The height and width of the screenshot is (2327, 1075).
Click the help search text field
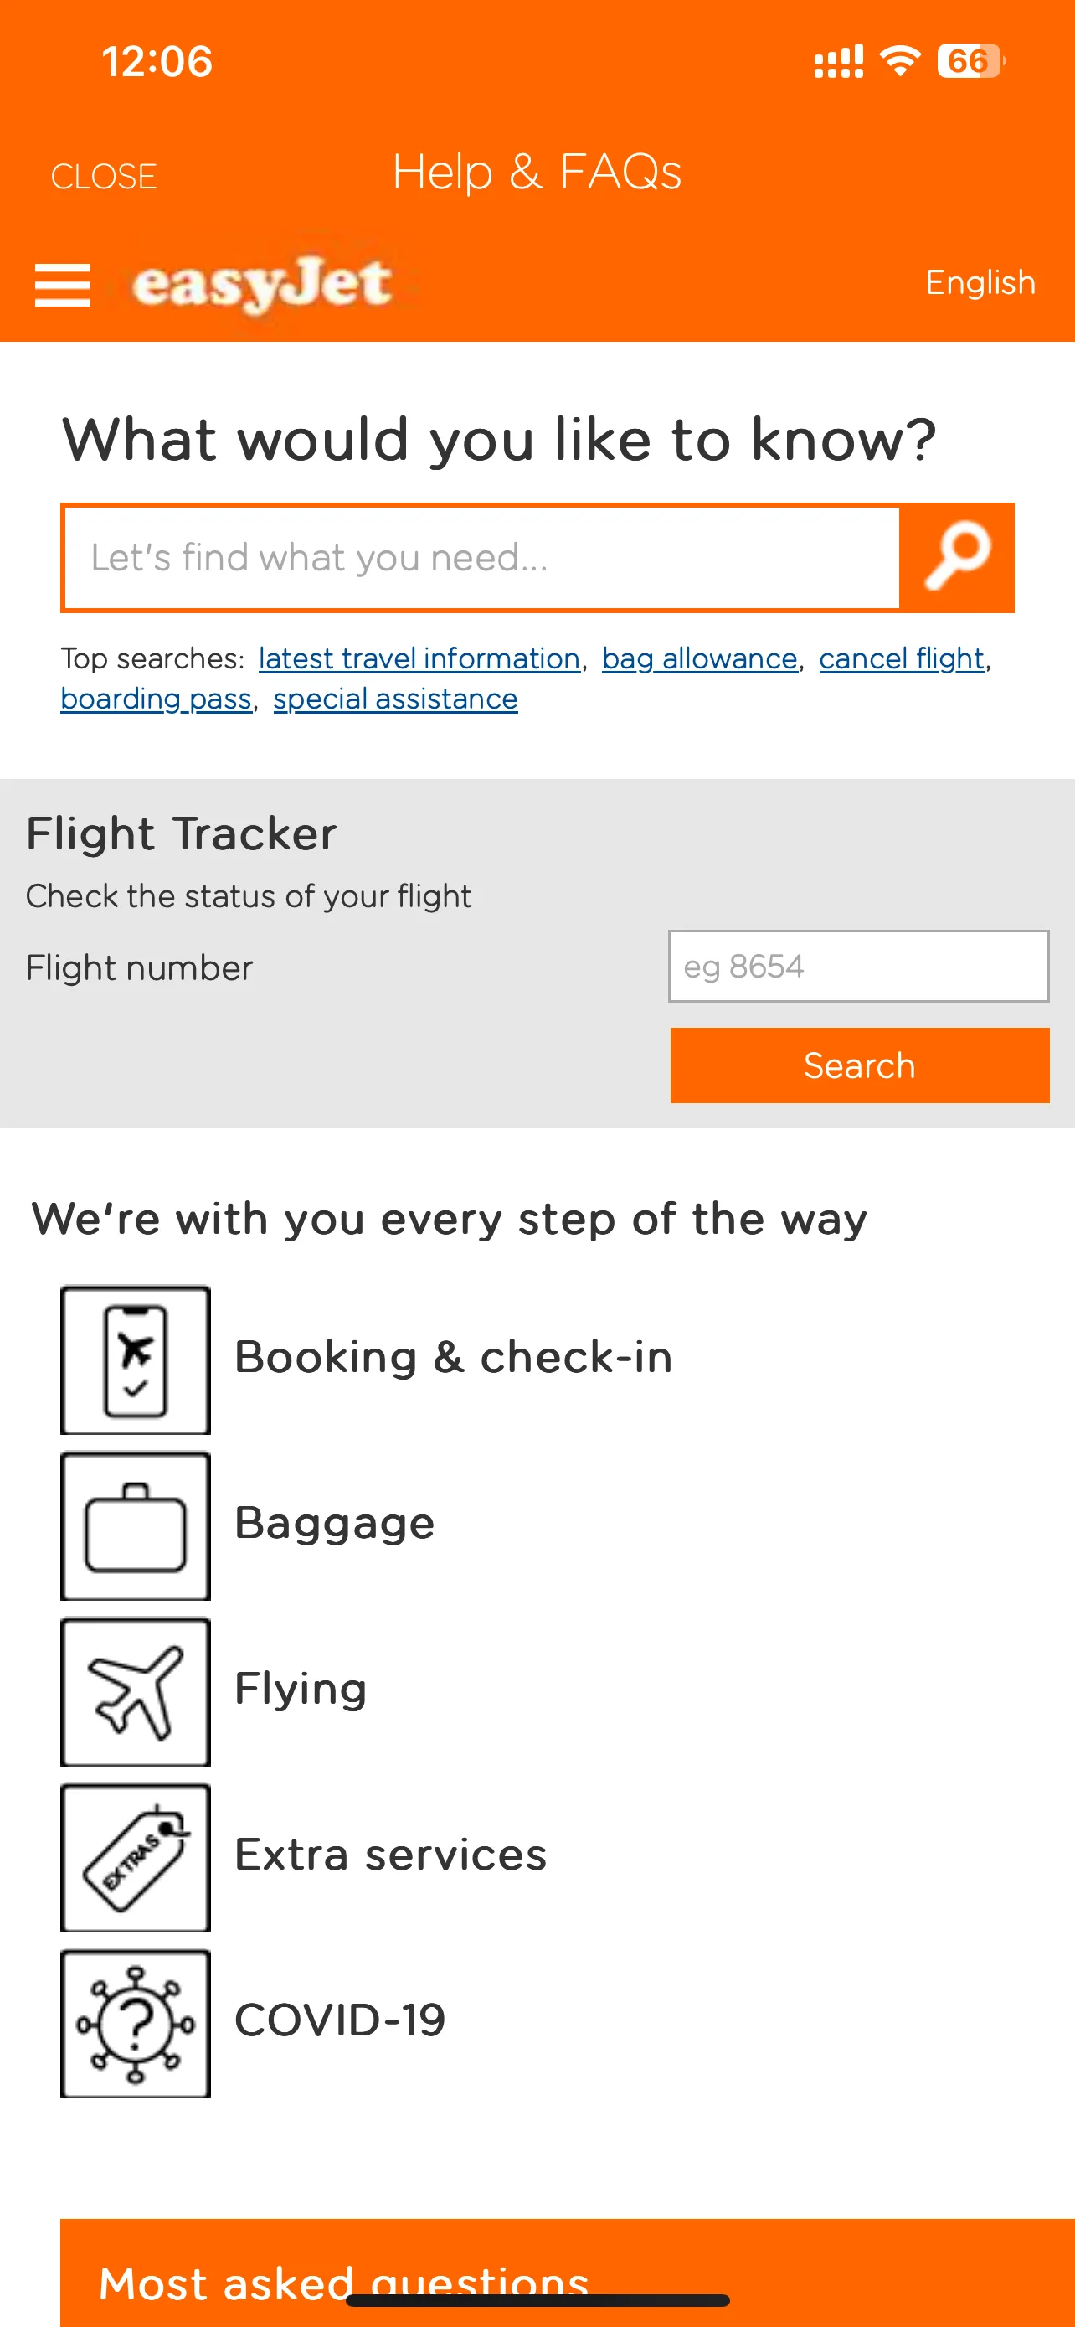pyautogui.click(x=482, y=557)
